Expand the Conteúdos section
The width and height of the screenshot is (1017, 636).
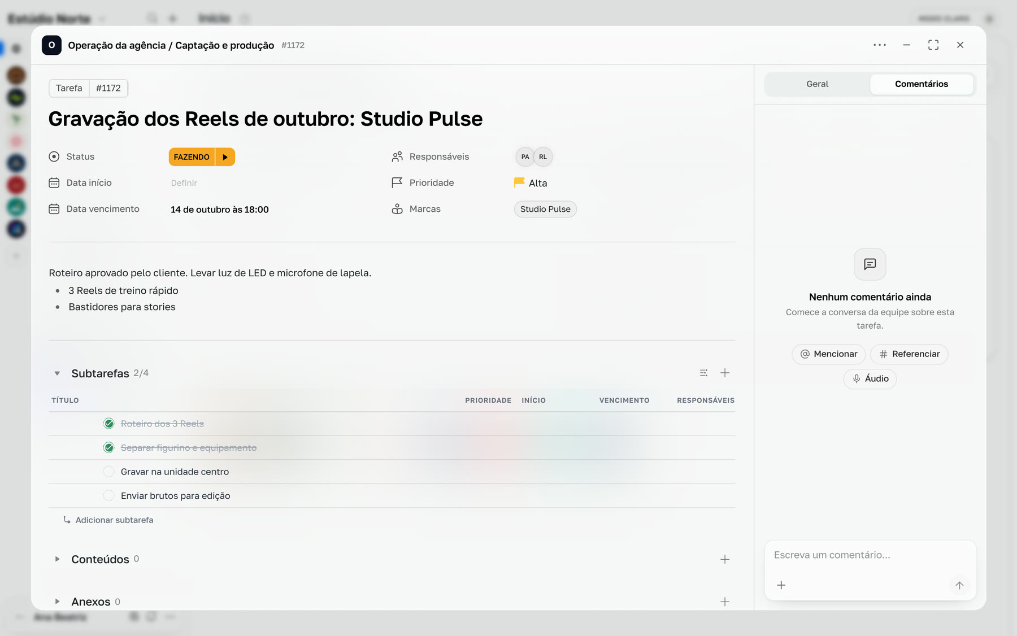pyautogui.click(x=57, y=559)
